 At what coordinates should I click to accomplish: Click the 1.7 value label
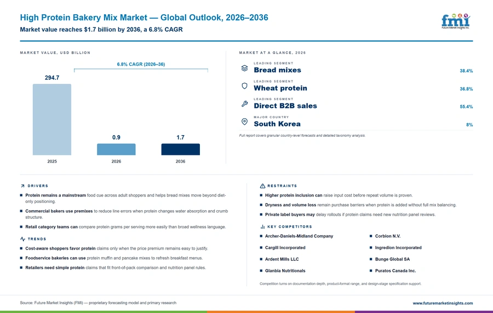pos(180,137)
